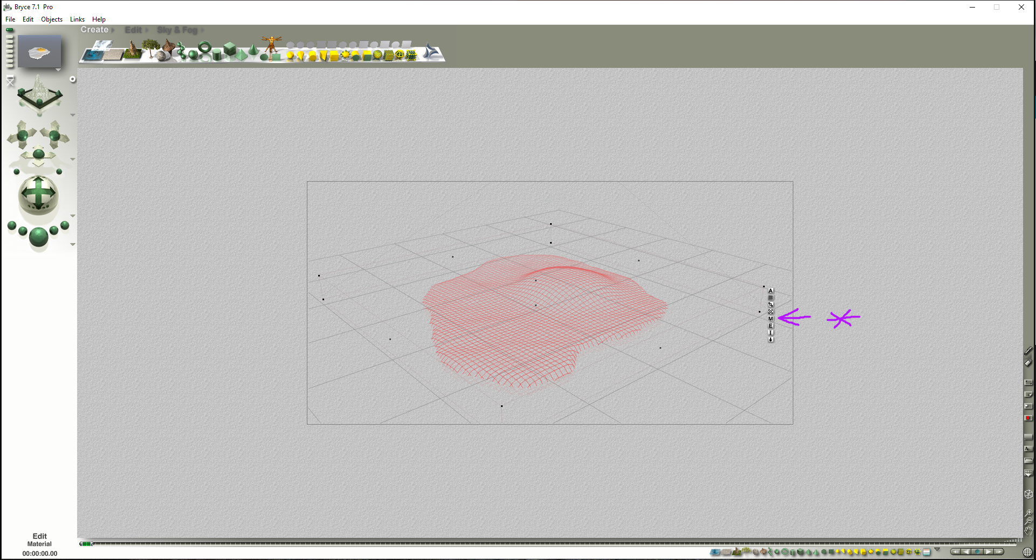Click the Nano Preview thumbnail

(39, 52)
